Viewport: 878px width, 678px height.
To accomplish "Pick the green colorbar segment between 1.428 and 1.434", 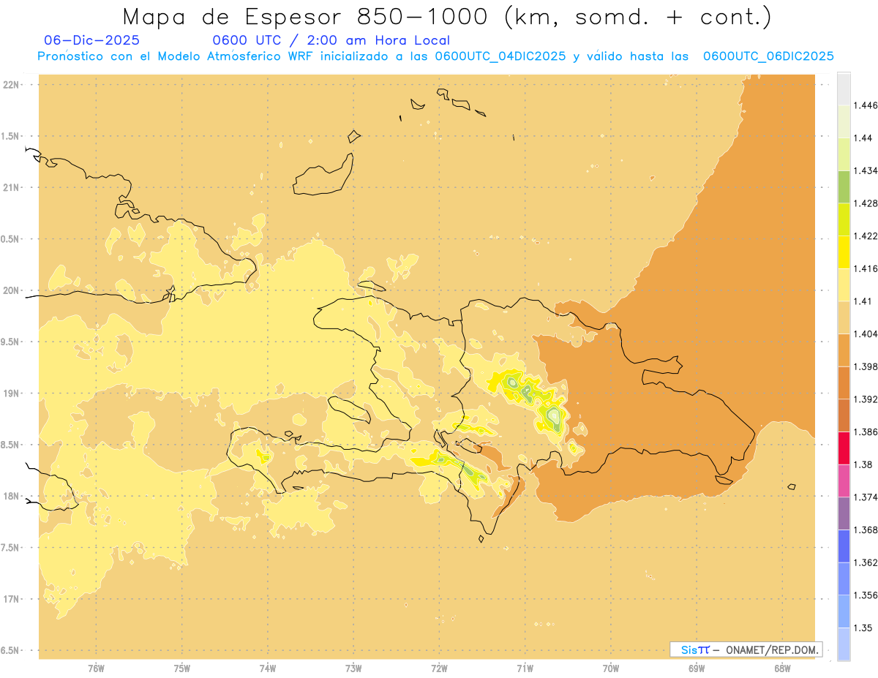I will click(844, 187).
